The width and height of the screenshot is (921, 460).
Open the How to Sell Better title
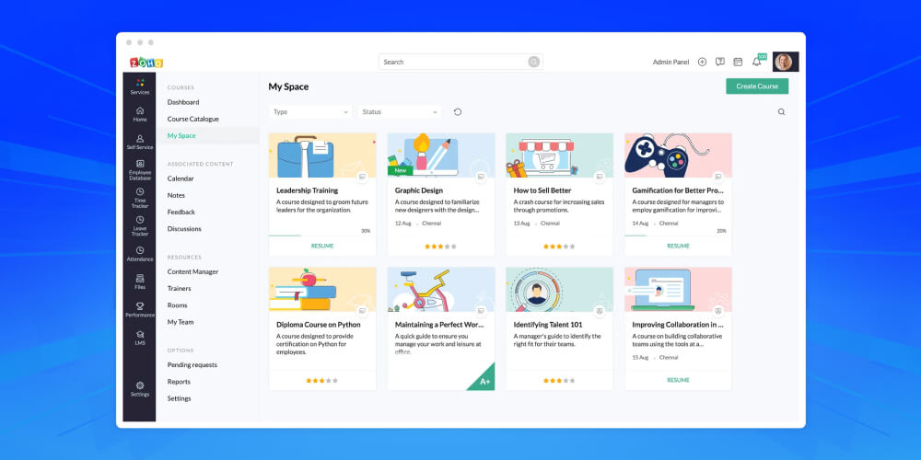(542, 190)
